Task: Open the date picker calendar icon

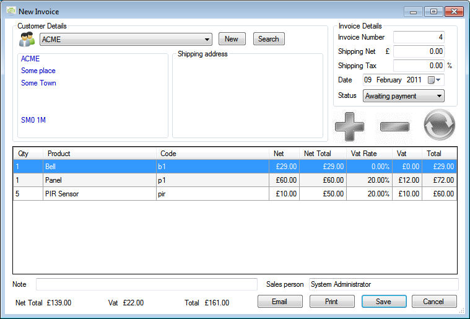Action: click(435, 80)
